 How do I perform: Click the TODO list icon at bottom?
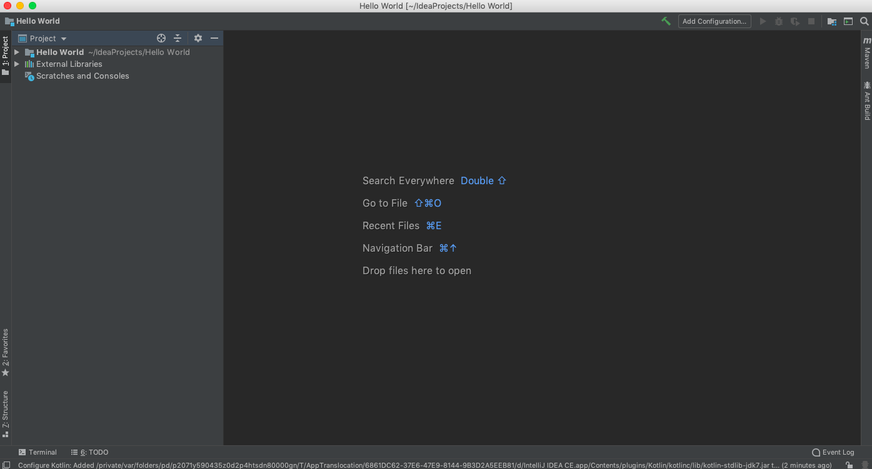pyautogui.click(x=74, y=452)
